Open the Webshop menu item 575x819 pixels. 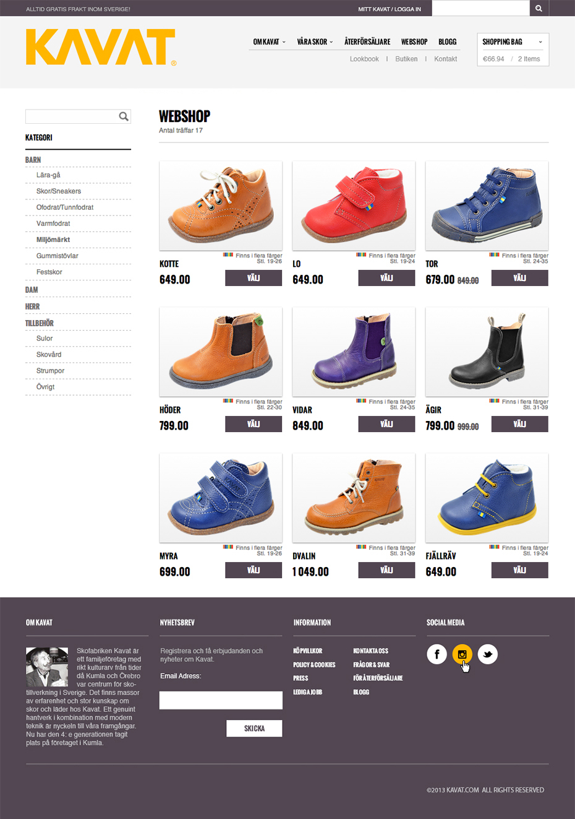coord(414,41)
